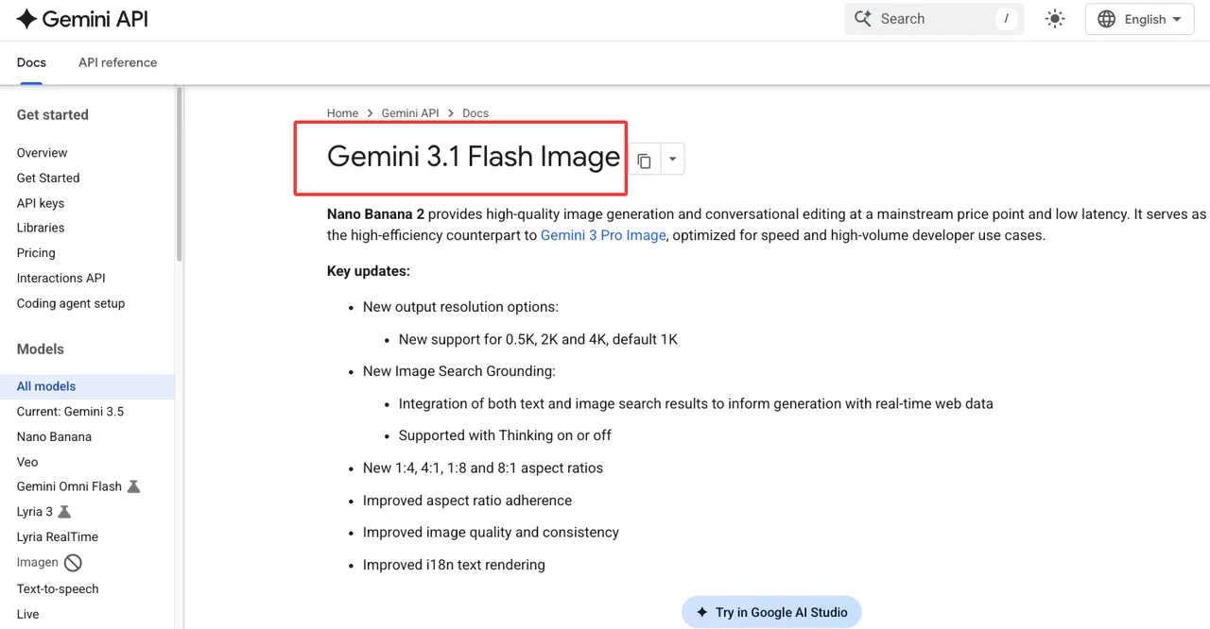This screenshot has height=629, width=1210.
Task: Click the sparkle icon in Try in Google AI Studio
Action: click(701, 612)
